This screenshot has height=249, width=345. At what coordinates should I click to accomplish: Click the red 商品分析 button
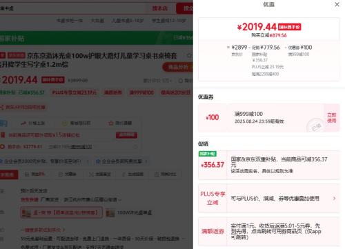[178, 67]
